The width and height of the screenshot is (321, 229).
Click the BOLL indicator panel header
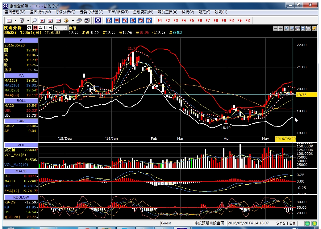21,101
